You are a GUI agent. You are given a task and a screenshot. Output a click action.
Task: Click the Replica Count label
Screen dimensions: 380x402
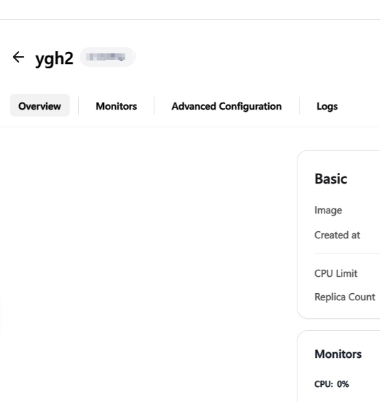[x=345, y=297]
